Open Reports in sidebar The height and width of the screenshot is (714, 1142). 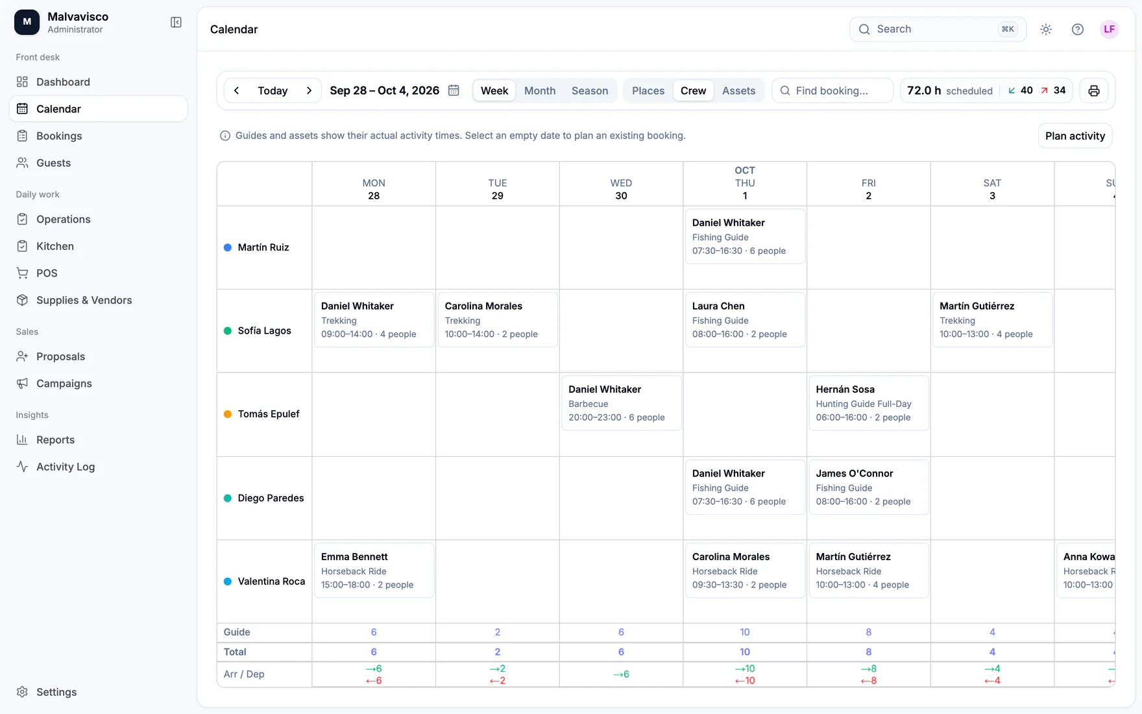[98, 439]
